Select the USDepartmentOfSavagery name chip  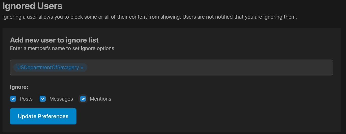pyautogui.click(x=50, y=67)
